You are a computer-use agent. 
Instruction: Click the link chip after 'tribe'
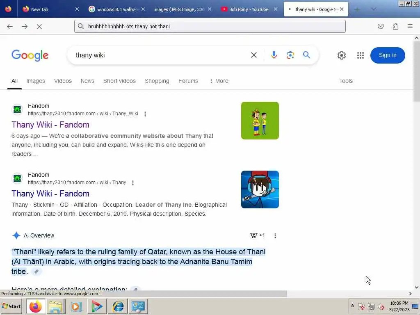tap(37, 272)
